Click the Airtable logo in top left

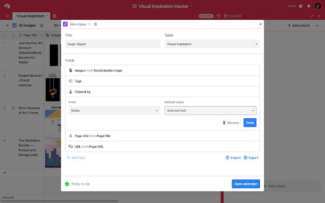[x=7, y=6]
